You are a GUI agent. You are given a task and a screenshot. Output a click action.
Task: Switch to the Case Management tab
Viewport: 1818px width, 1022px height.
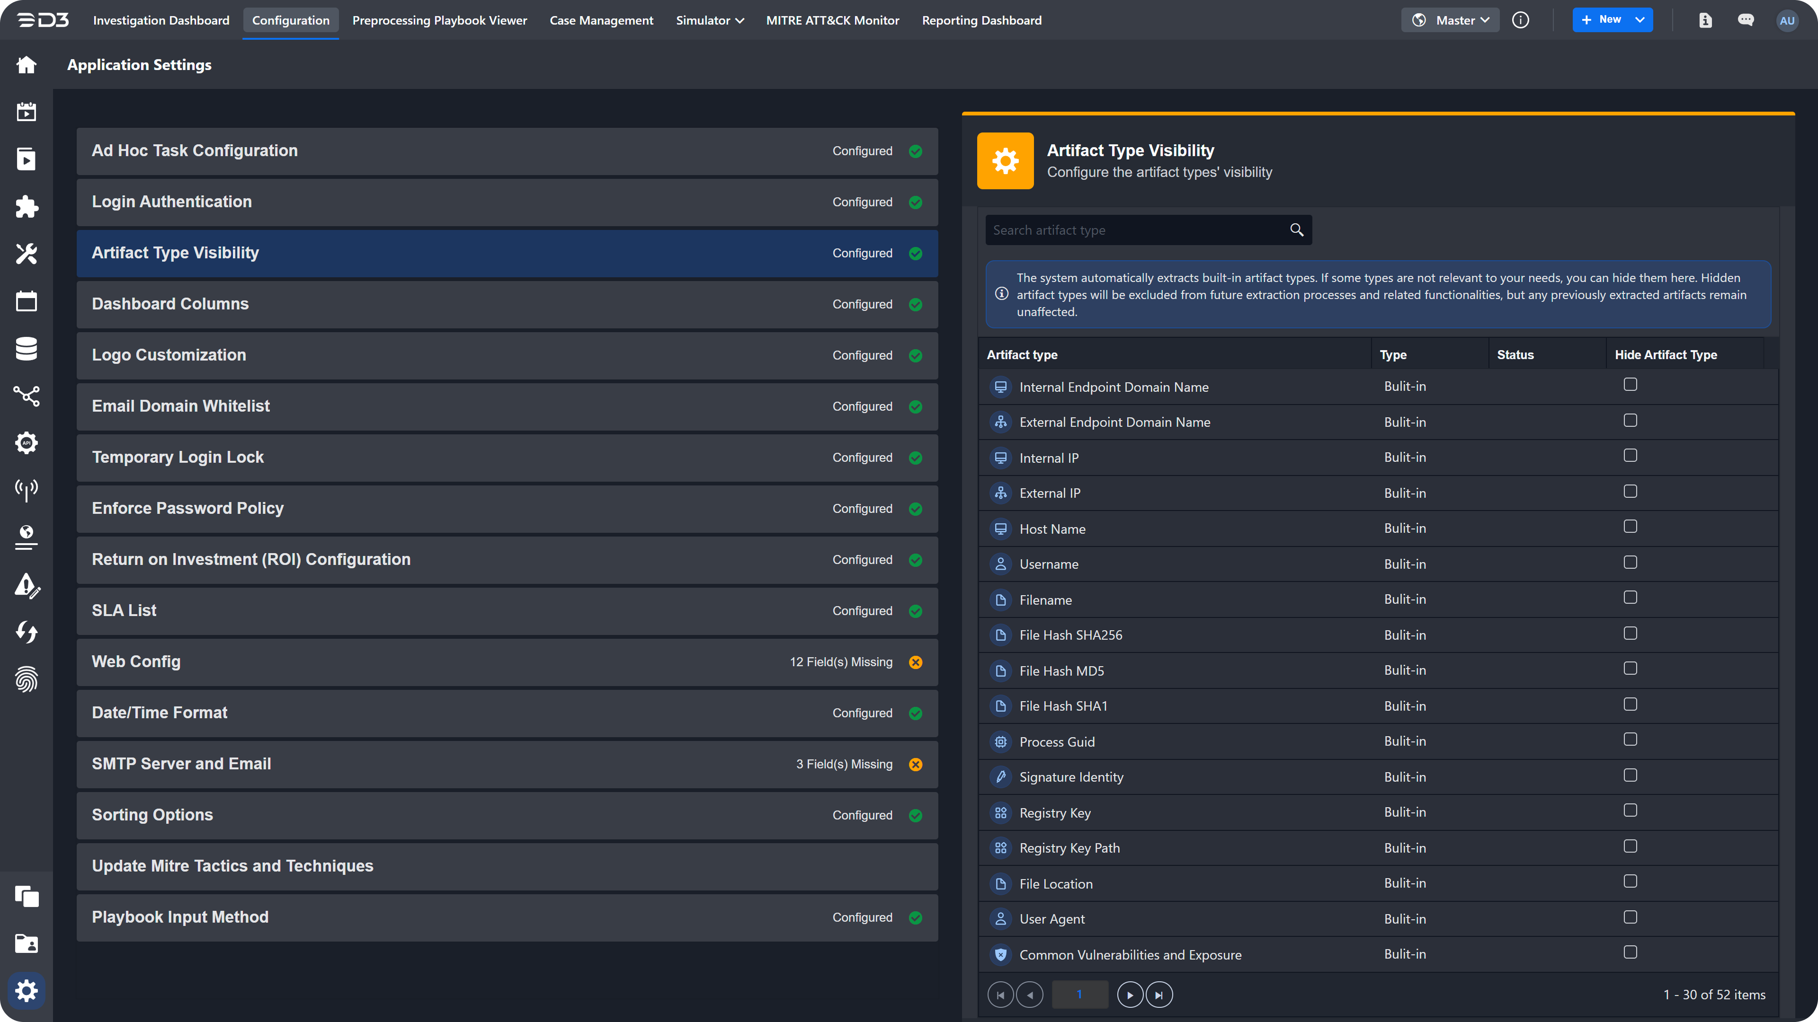pos(601,20)
